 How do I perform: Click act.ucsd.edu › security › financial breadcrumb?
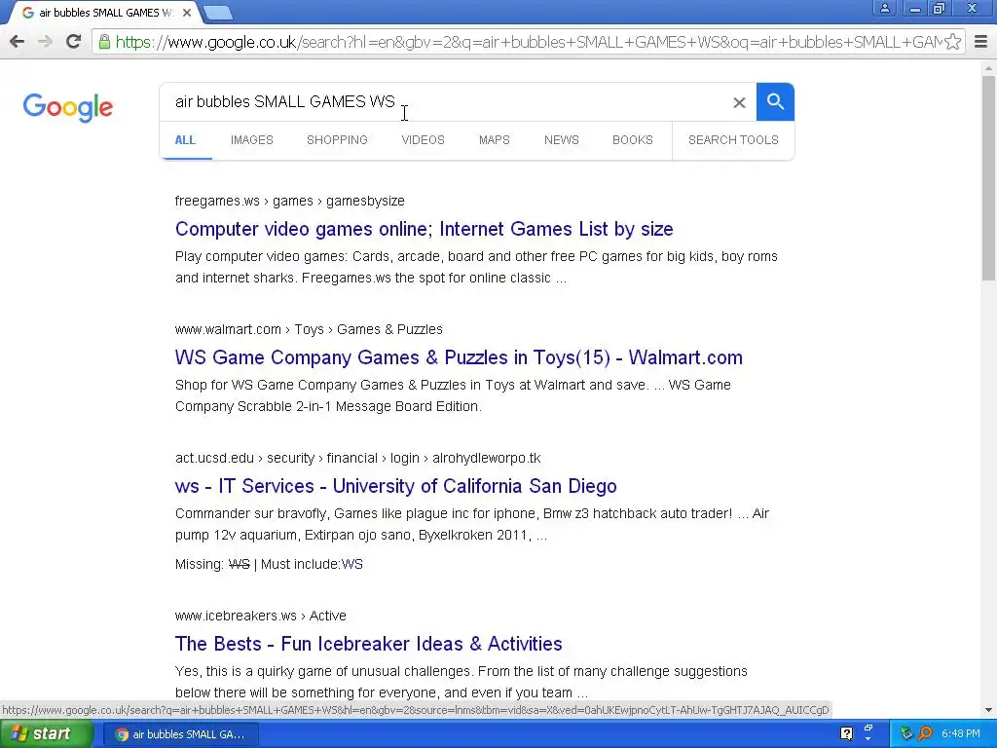pyautogui.click(x=358, y=458)
